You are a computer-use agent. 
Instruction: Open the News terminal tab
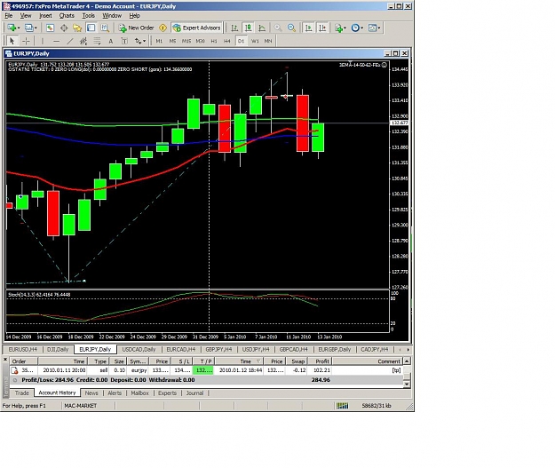[91, 393]
